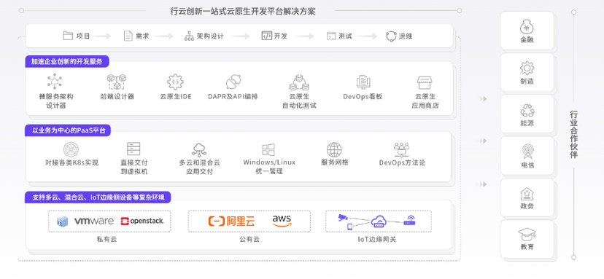The width and height of the screenshot is (604, 279).
Task: Click the DevOps方法论 people icon
Action: coord(402,149)
